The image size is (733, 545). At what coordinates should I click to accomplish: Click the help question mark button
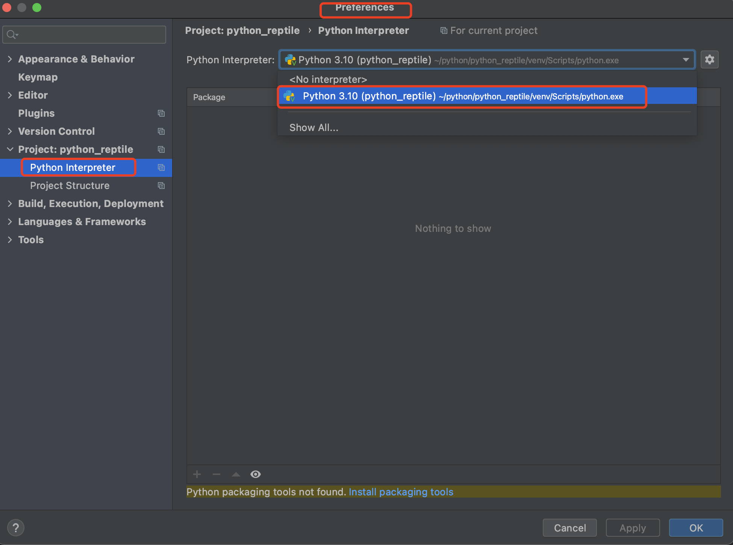coord(16,528)
